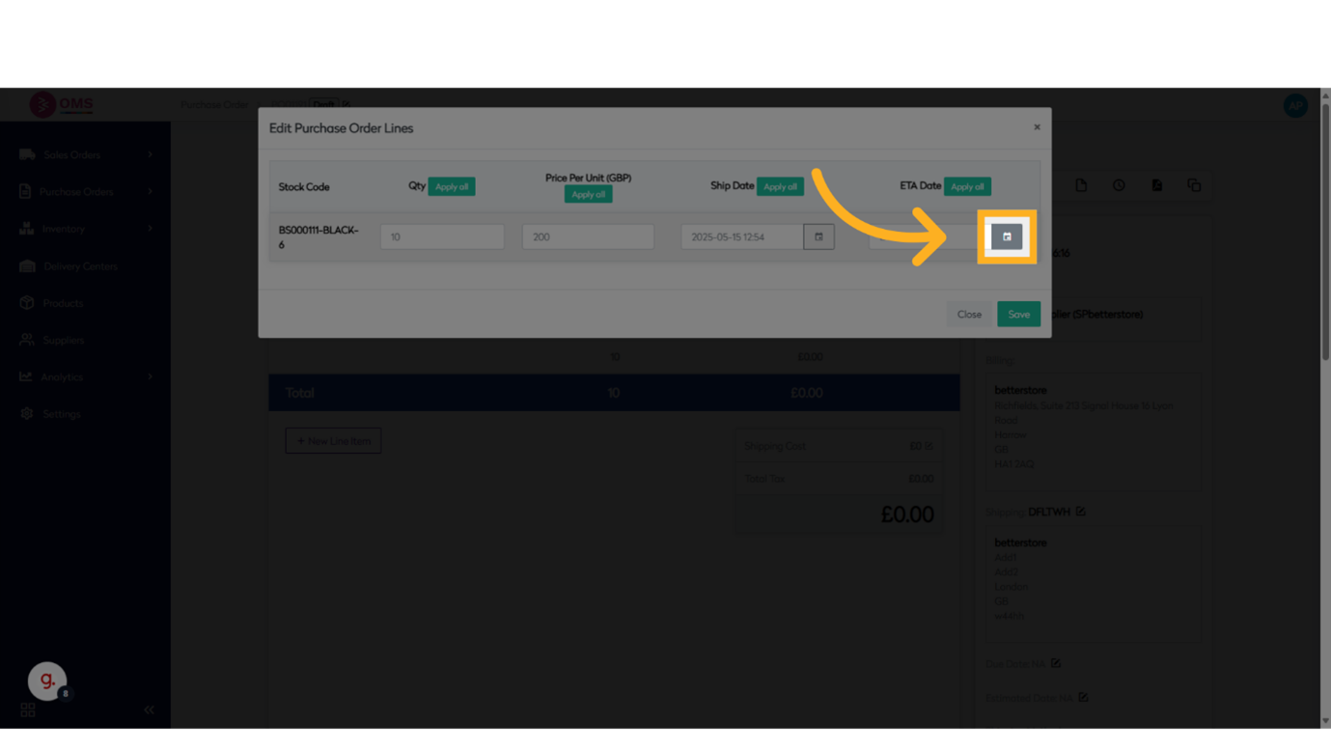
Task: Open the Ship Date calendar picker
Action: tap(818, 236)
